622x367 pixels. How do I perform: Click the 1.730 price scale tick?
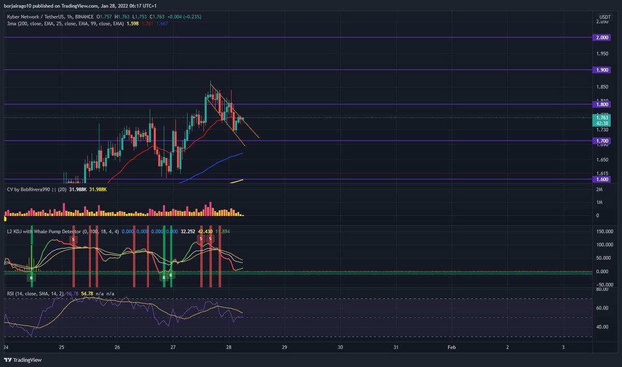point(602,130)
